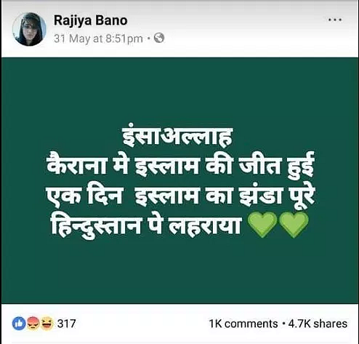Click the second green heart emoji
This screenshot has height=344, width=359.
[294, 225]
